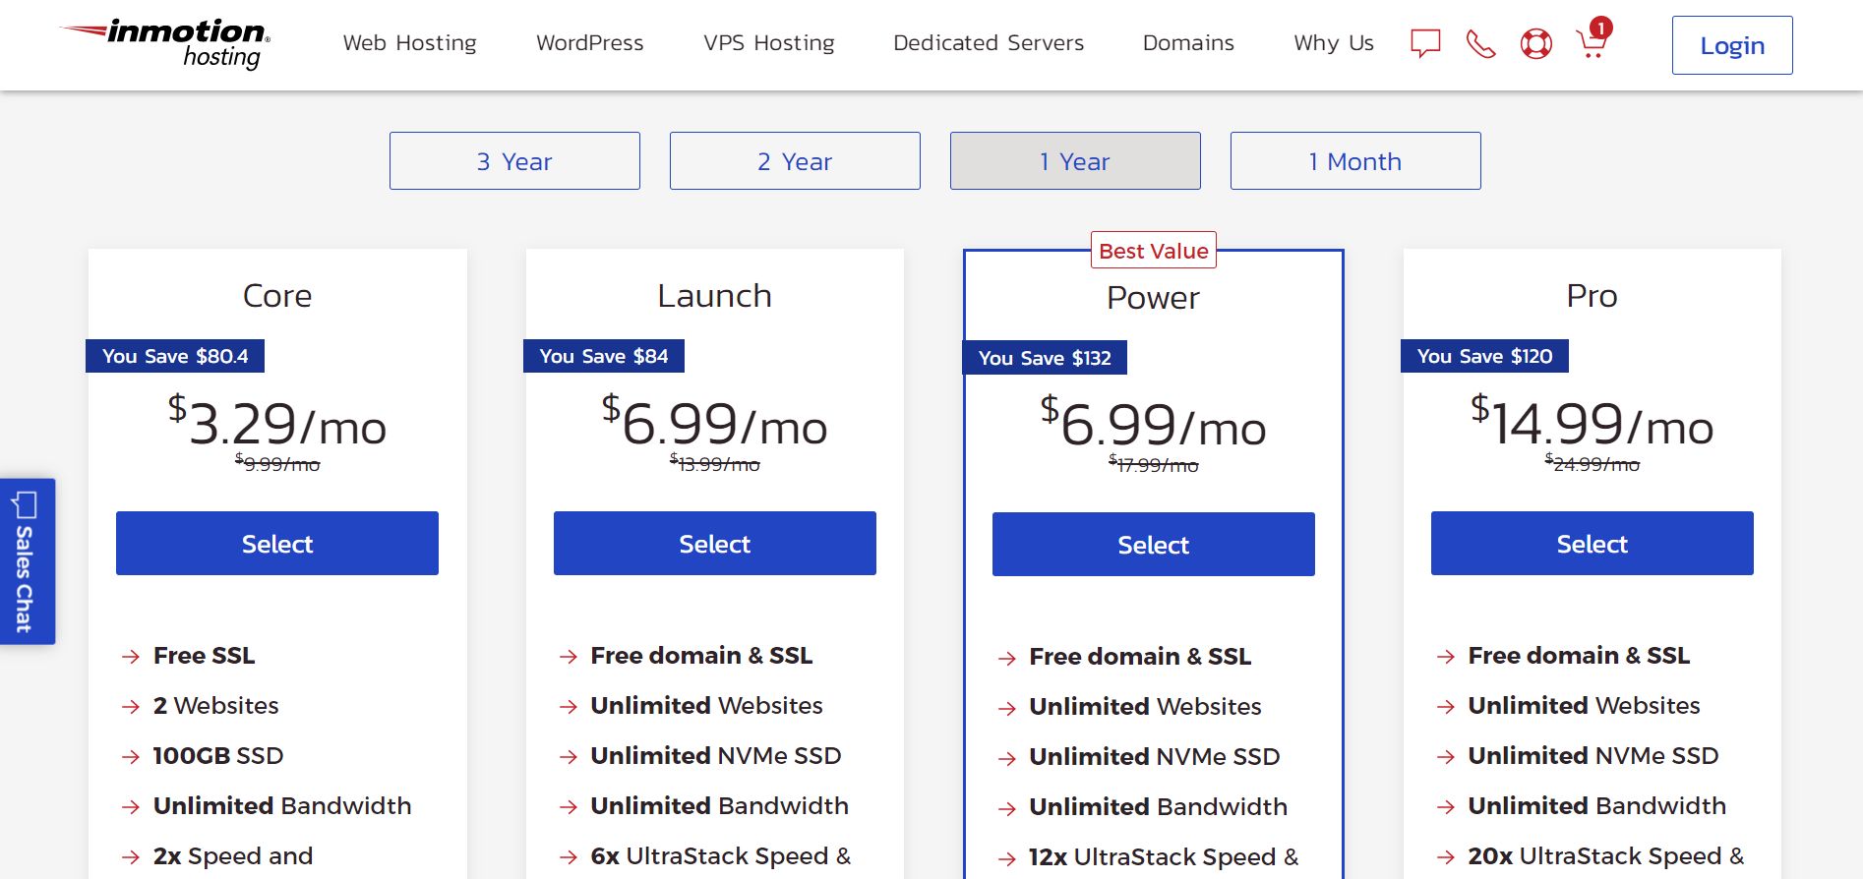
Task: Click 2x Speed and feature line
Action: pyautogui.click(x=233, y=856)
